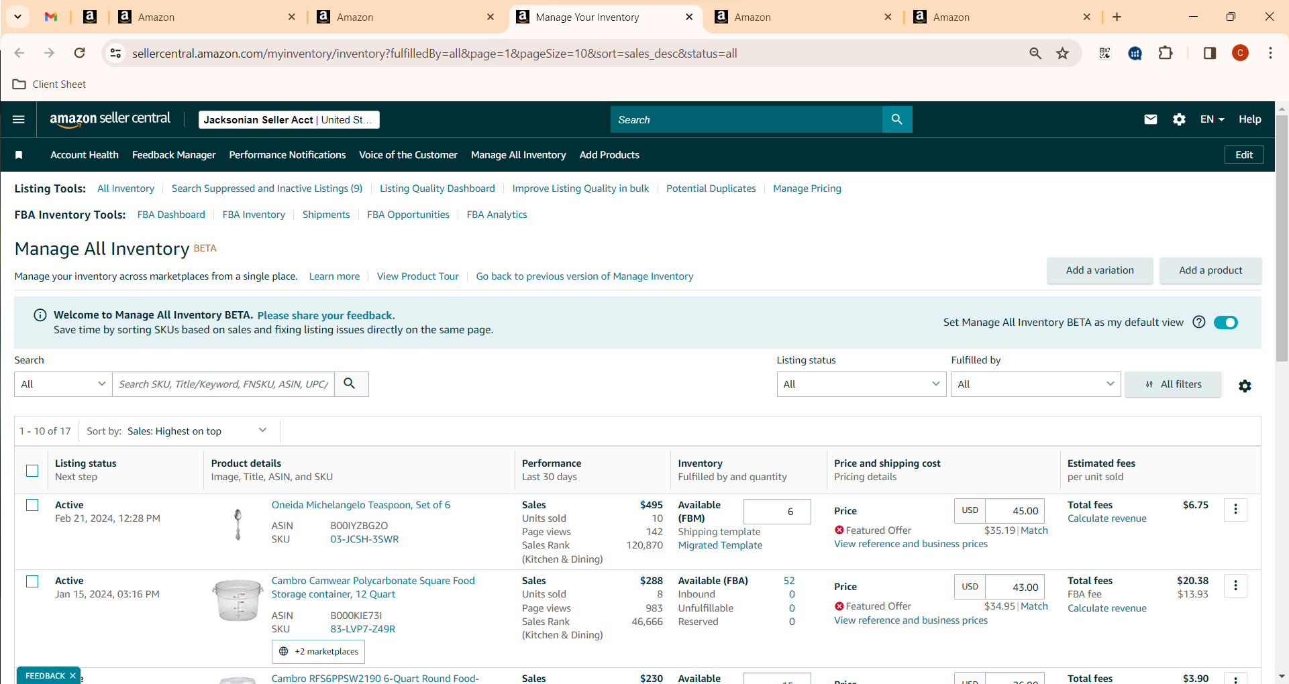Open the help question mark for default view
This screenshot has width=1289, height=684.
[x=1199, y=322]
